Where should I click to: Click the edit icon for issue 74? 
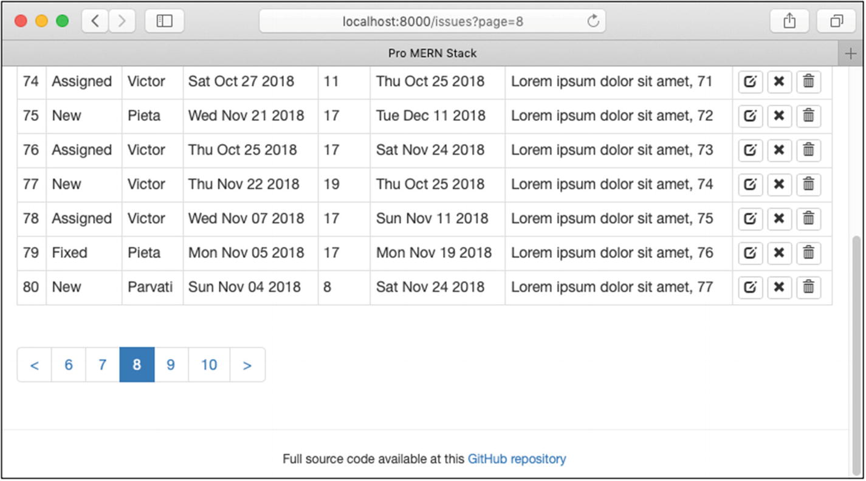click(751, 81)
